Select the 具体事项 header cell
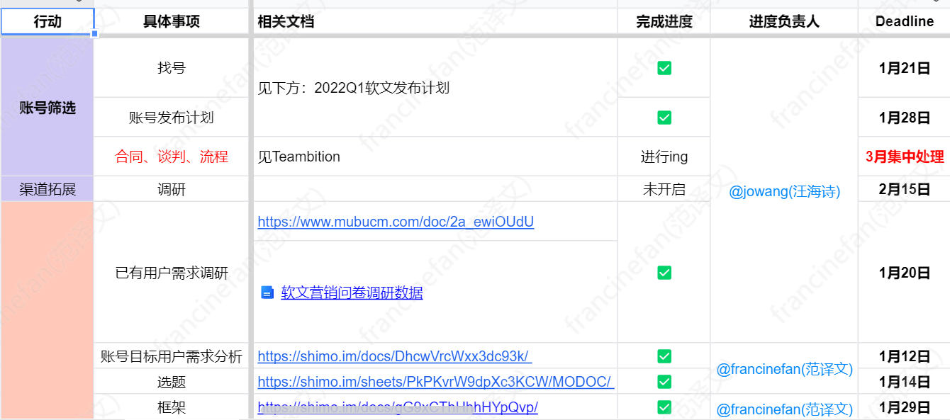 [172, 21]
